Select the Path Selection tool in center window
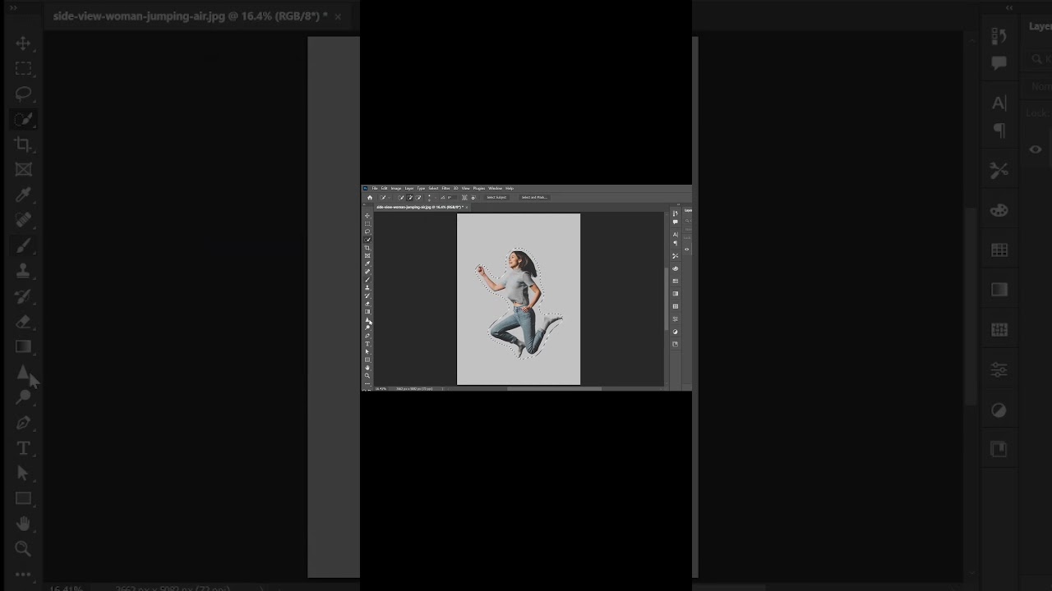Screen dimensions: 1052x591 pos(367,352)
